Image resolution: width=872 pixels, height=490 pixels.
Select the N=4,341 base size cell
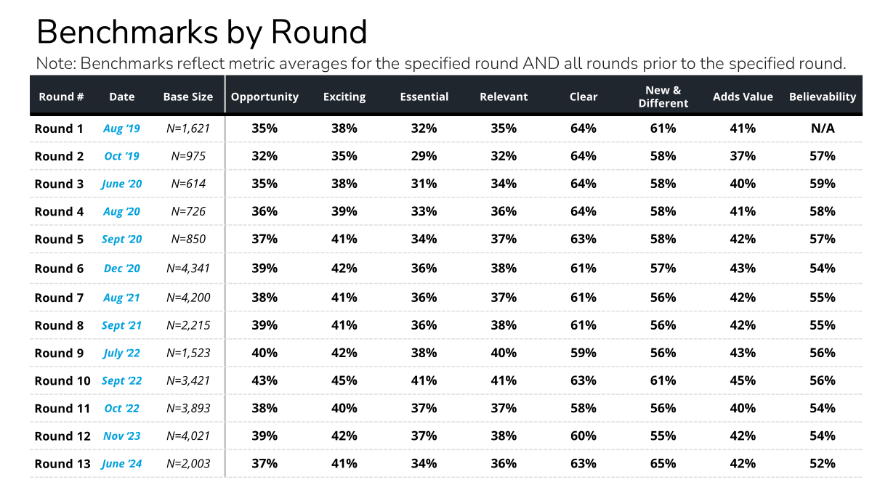188,269
